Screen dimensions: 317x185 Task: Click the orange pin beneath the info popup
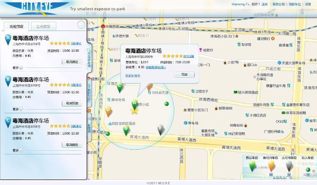click(149, 87)
